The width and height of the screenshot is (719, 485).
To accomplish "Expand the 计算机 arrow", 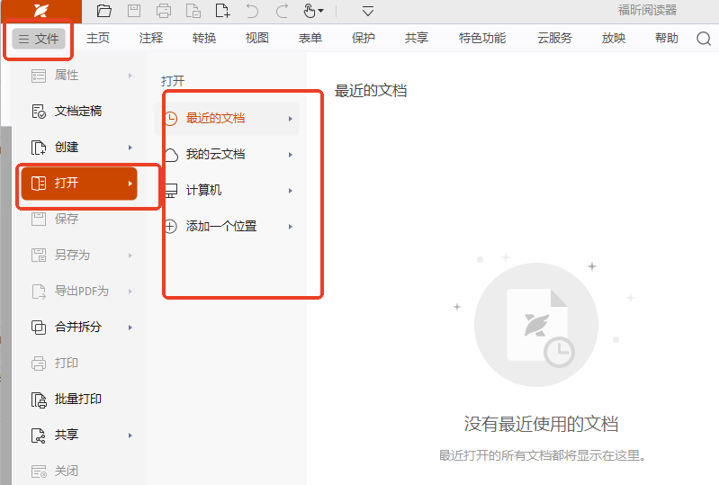I will coord(291,191).
